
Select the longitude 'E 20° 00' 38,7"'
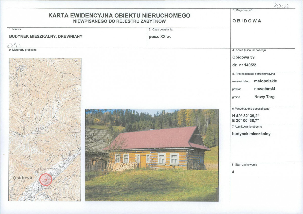click(x=246, y=121)
